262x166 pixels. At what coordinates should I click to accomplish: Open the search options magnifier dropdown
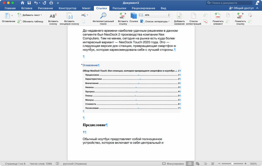coord(209,3)
